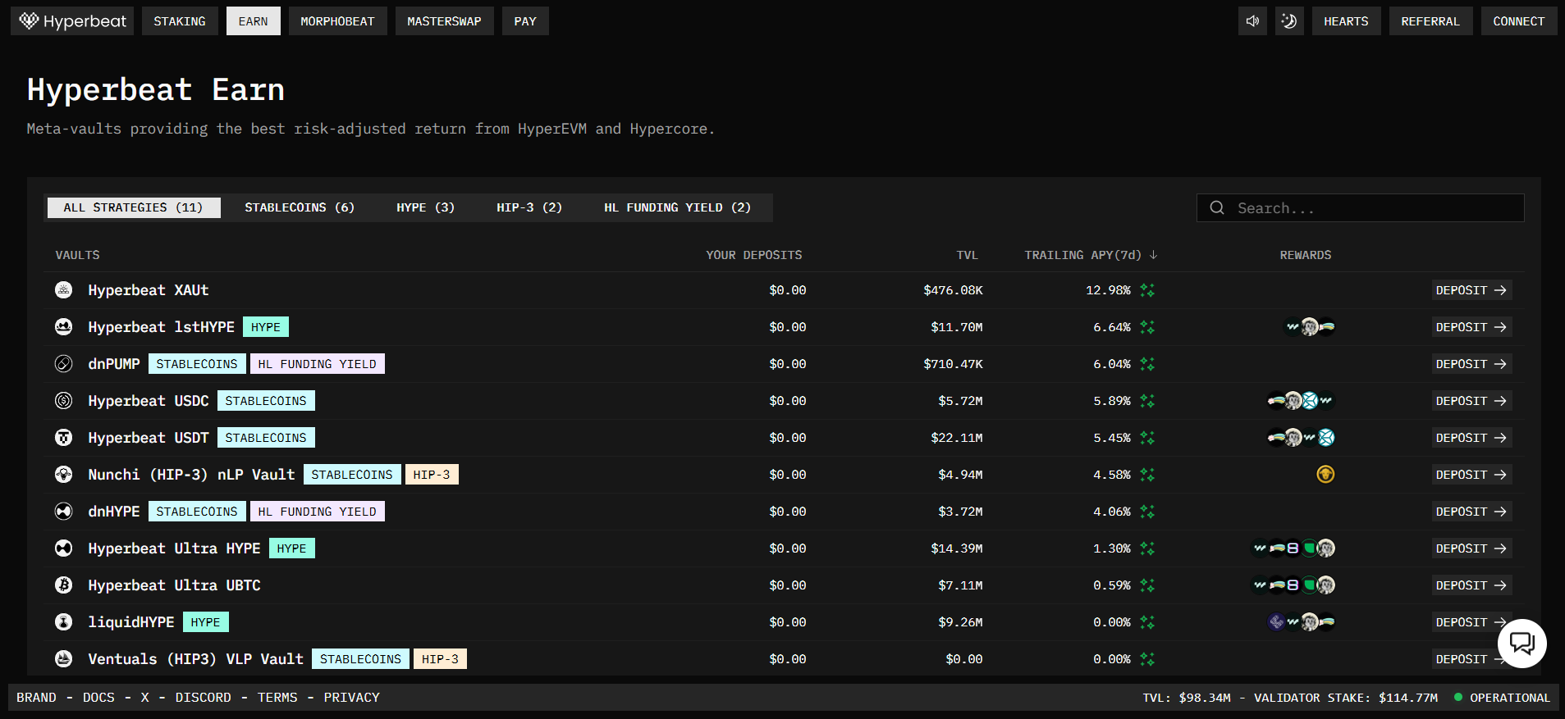
Task: Click the liquidHYPE vault icon
Action: pyautogui.click(x=63, y=621)
